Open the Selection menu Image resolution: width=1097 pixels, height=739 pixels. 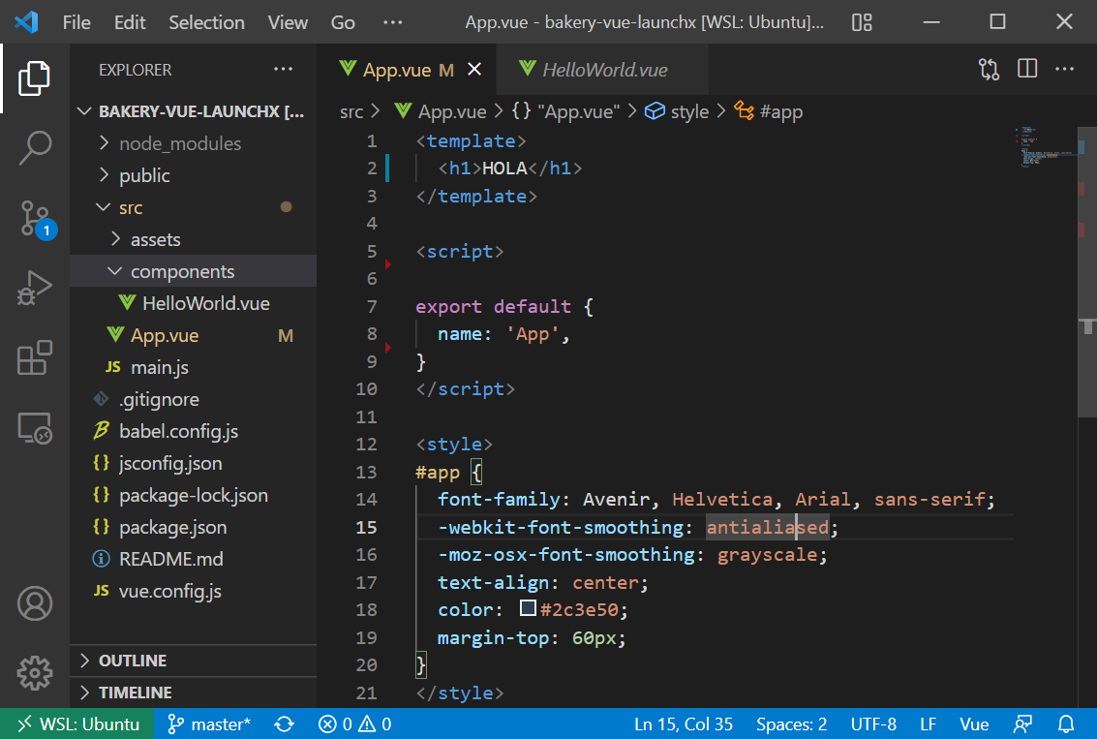[x=206, y=22]
